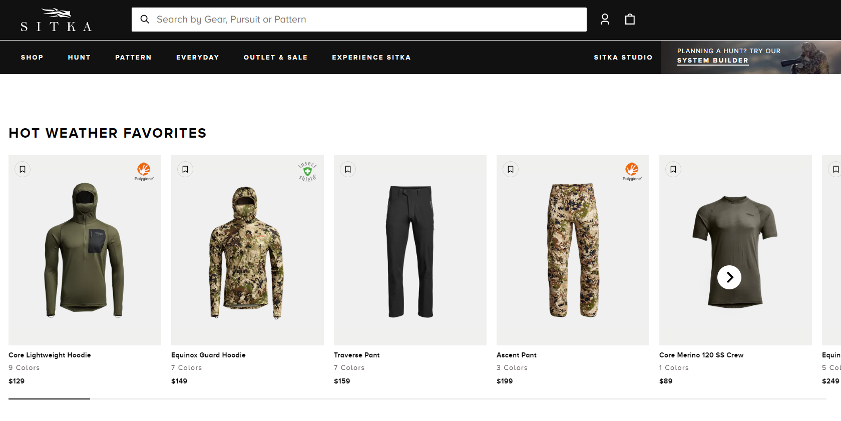Click the Sitka logo
Image resolution: width=841 pixels, height=421 pixels.
pos(56,20)
